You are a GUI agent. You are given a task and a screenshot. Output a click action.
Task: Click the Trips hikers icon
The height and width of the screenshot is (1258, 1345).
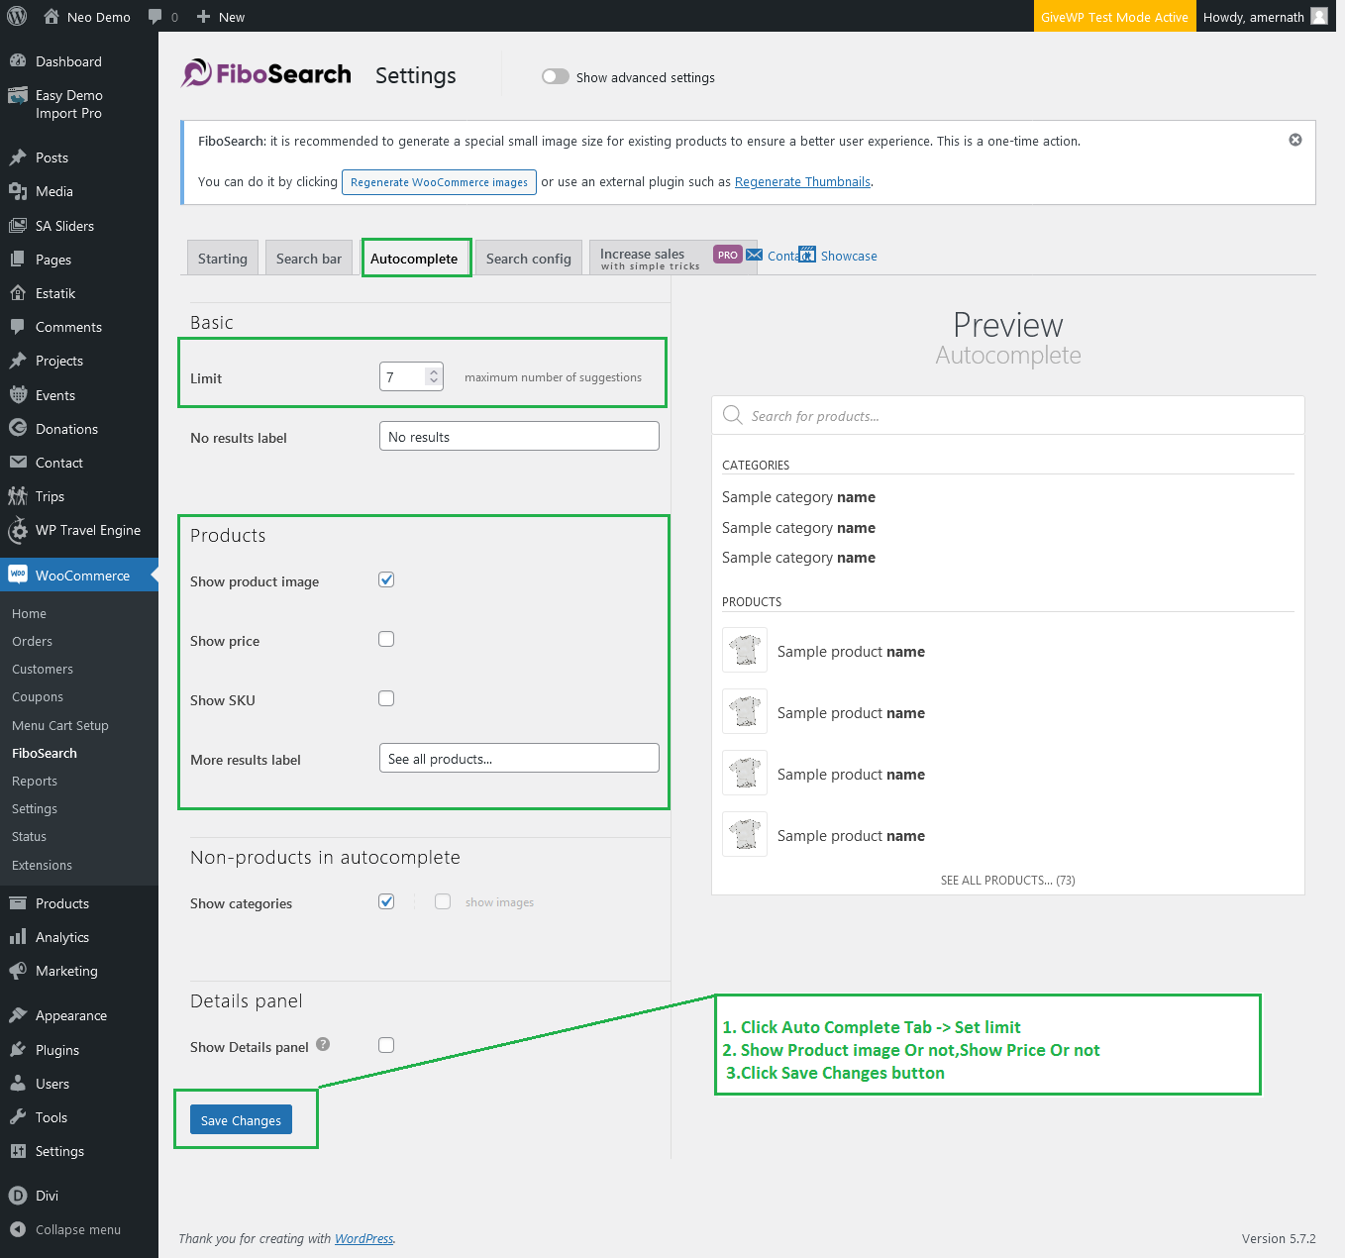pos(18,496)
